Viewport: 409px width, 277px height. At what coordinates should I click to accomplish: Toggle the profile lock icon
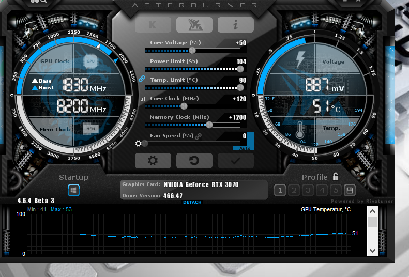[x=336, y=176]
